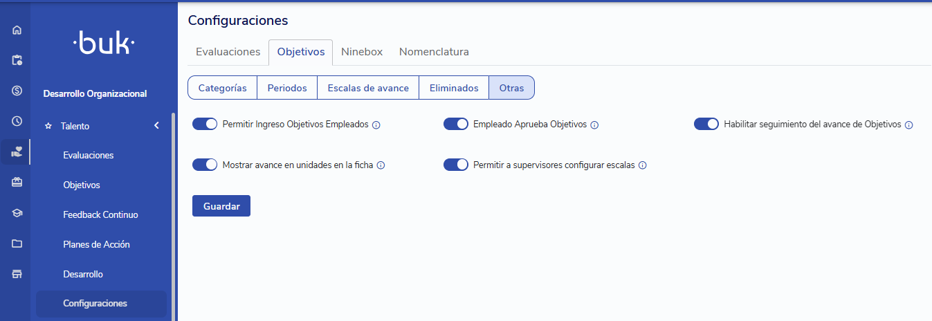
Task: Select the Escalas de avance sub-tab
Action: coord(367,88)
